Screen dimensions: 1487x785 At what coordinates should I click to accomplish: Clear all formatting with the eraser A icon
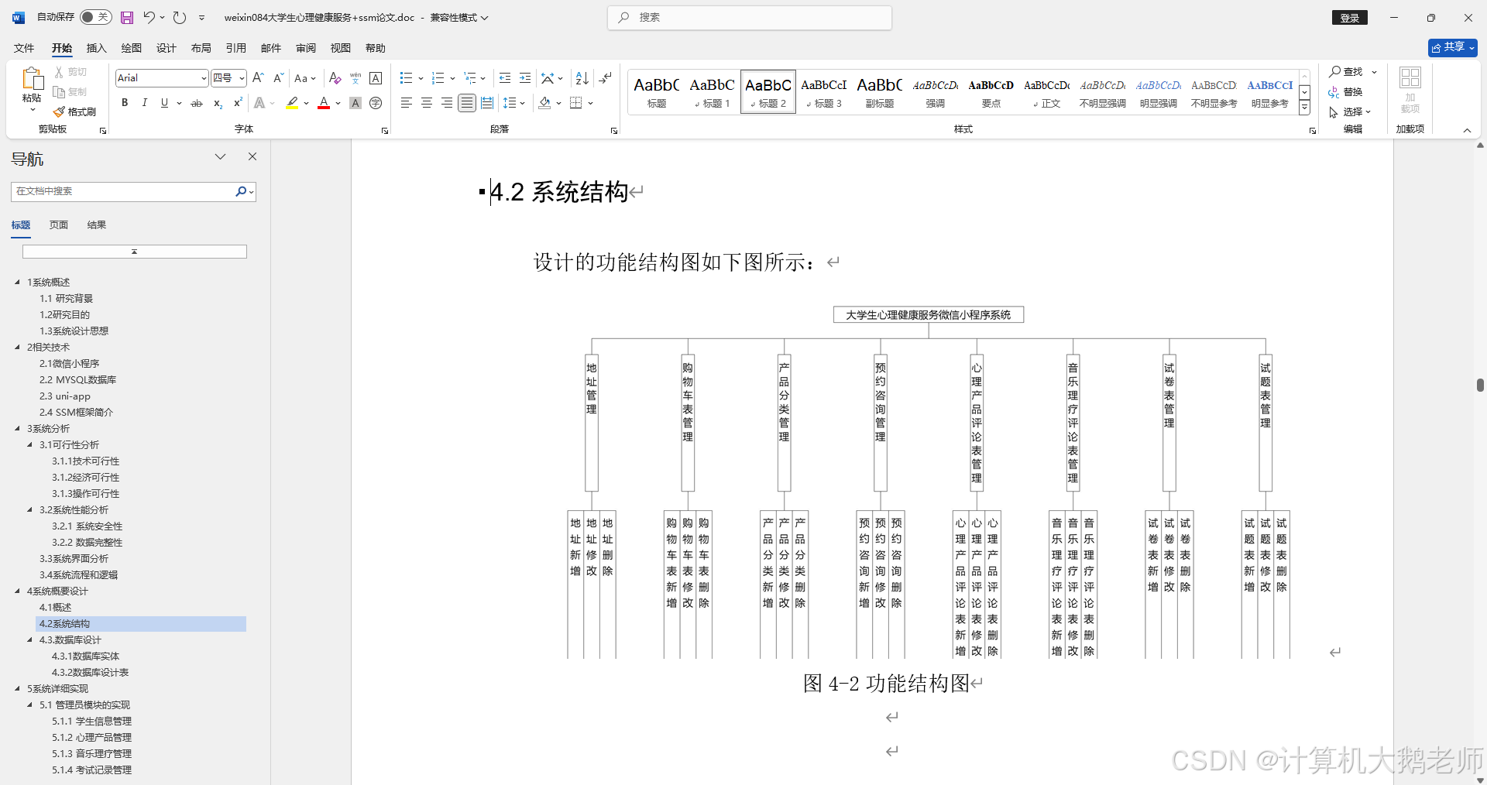(x=335, y=78)
